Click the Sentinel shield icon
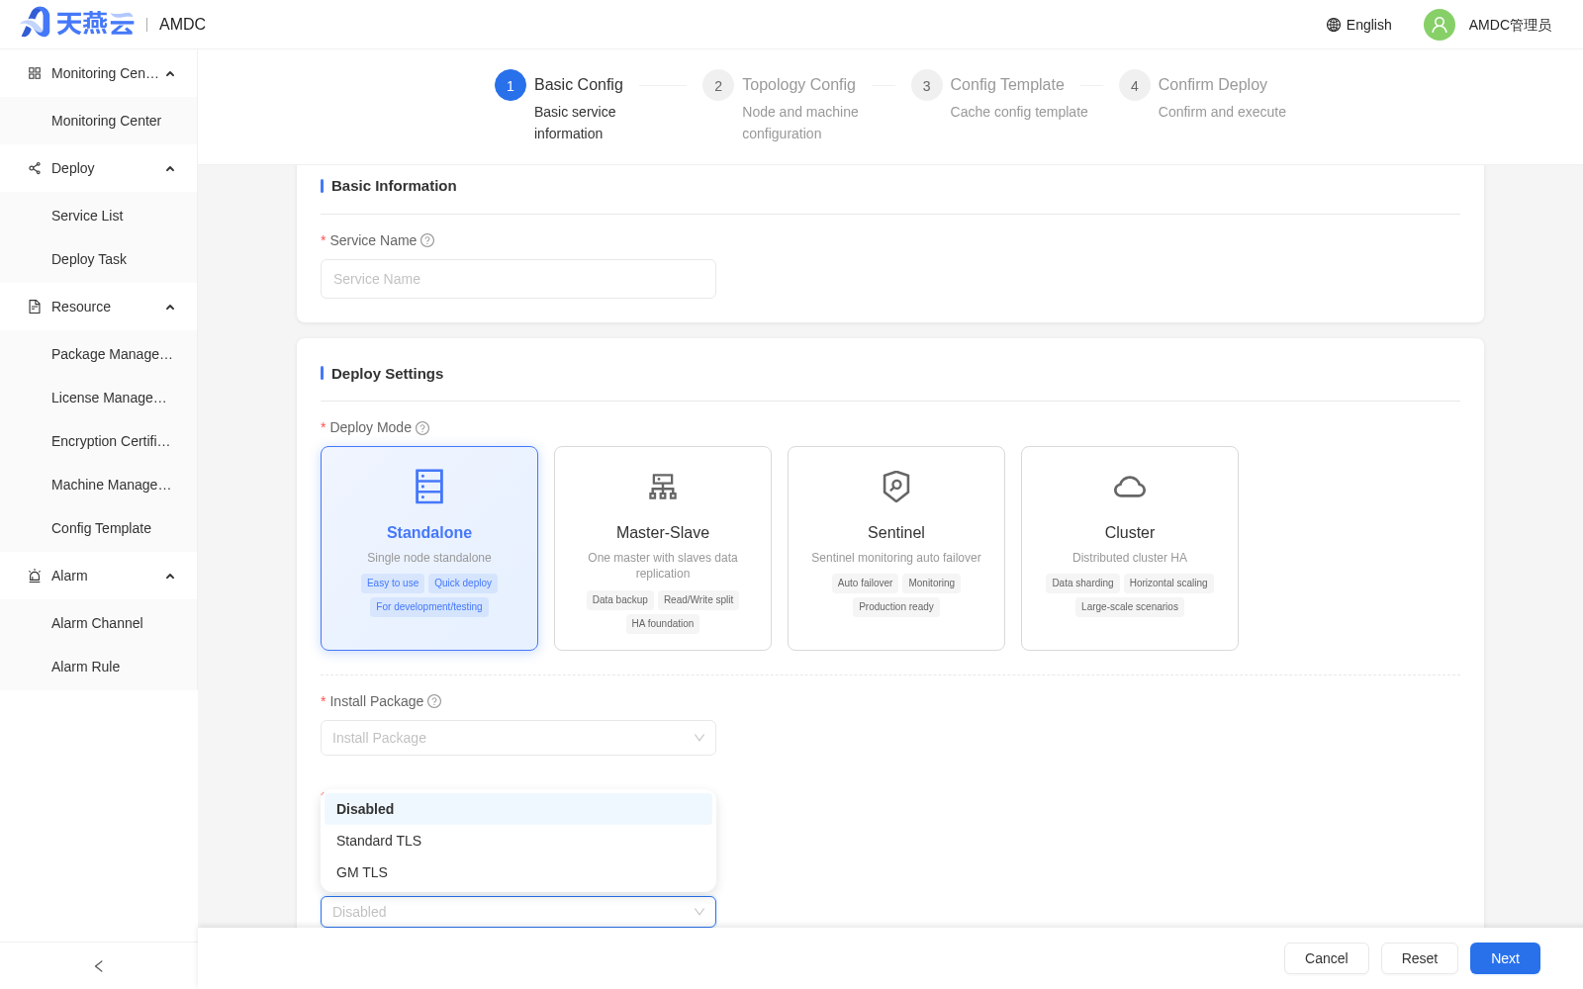Screen dimensions: 1583x989 [x=896, y=487]
